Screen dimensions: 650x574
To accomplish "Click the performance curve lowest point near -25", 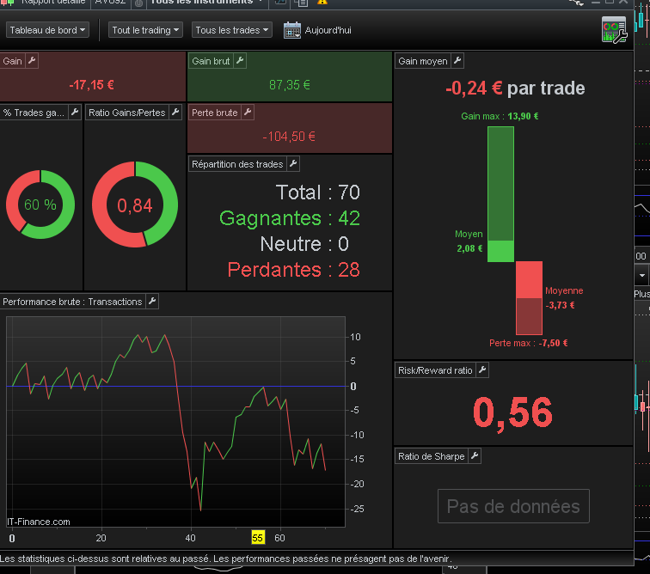I will (200, 510).
